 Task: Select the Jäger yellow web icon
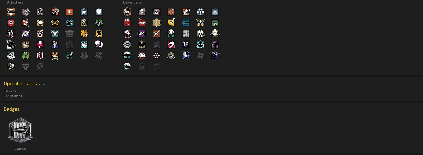(157, 23)
